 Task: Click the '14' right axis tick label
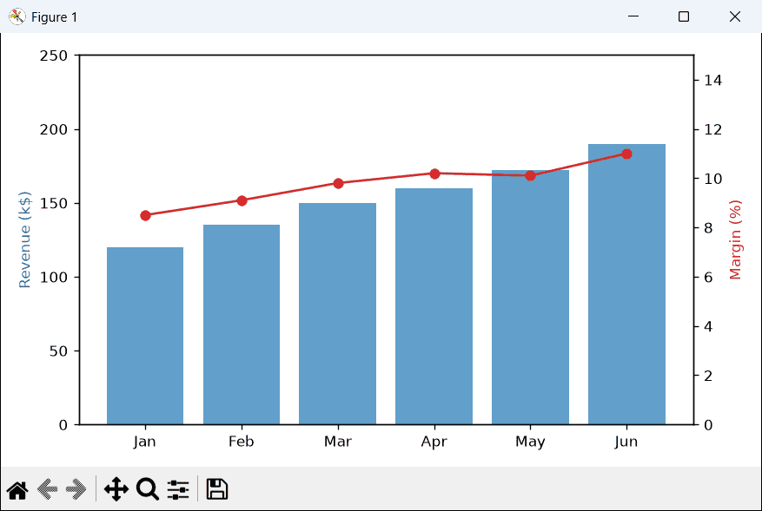pyautogui.click(x=713, y=80)
